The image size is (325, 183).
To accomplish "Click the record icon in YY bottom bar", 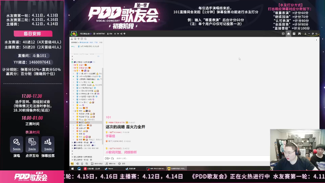I will click(122, 164).
